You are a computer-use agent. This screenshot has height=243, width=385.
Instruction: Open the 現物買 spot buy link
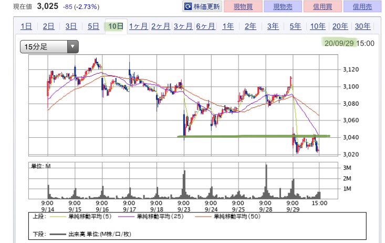coord(243,7)
